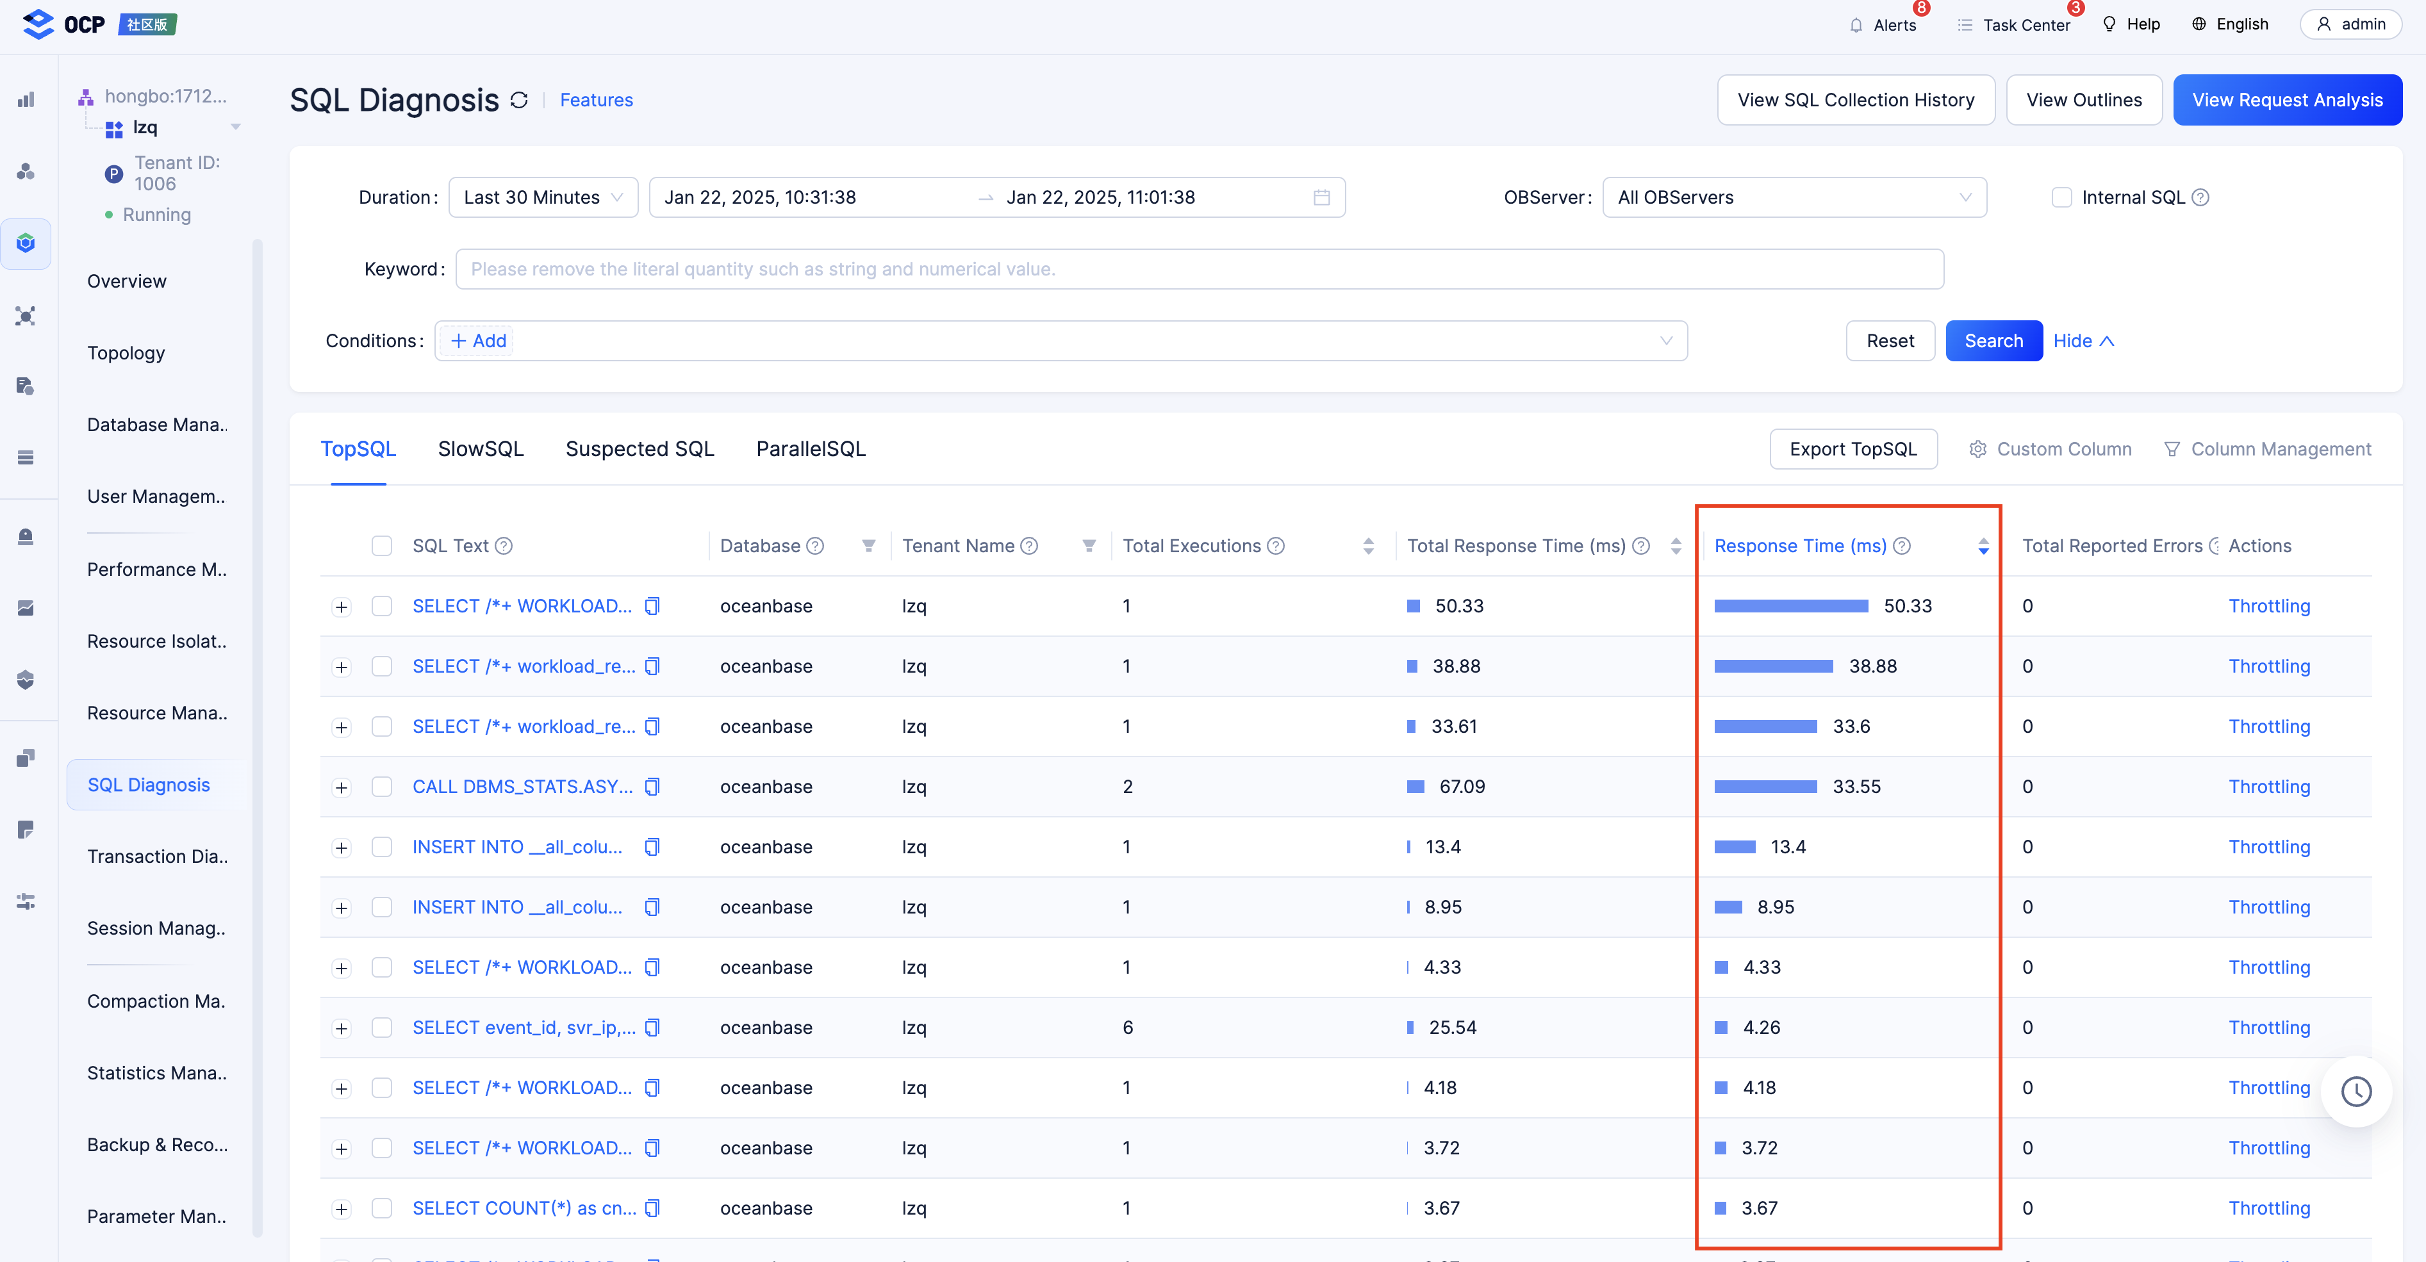Click the 38.88 response time bar
Screen dimensions: 2426x1262
pyautogui.click(x=1773, y=666)
